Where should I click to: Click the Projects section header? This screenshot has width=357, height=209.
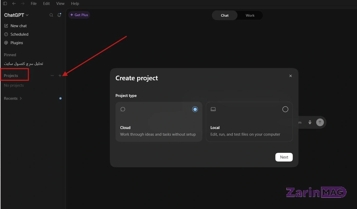pos(11,76)
